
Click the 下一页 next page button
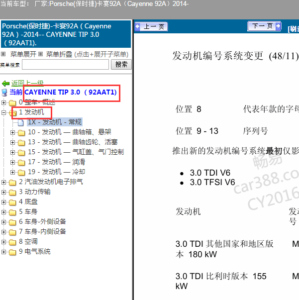264,26
